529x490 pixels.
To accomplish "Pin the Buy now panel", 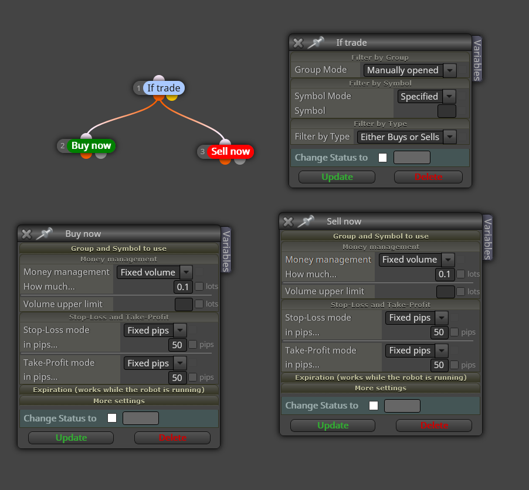I will [44, 234].
